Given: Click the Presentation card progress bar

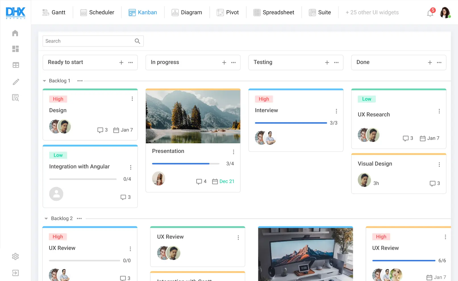Looking at the screenshot, I should pyautogui.click(x=186, y=164).
